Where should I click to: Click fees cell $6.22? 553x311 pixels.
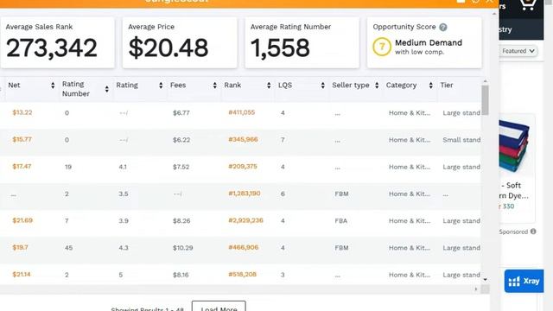click(x=181, y=140)
